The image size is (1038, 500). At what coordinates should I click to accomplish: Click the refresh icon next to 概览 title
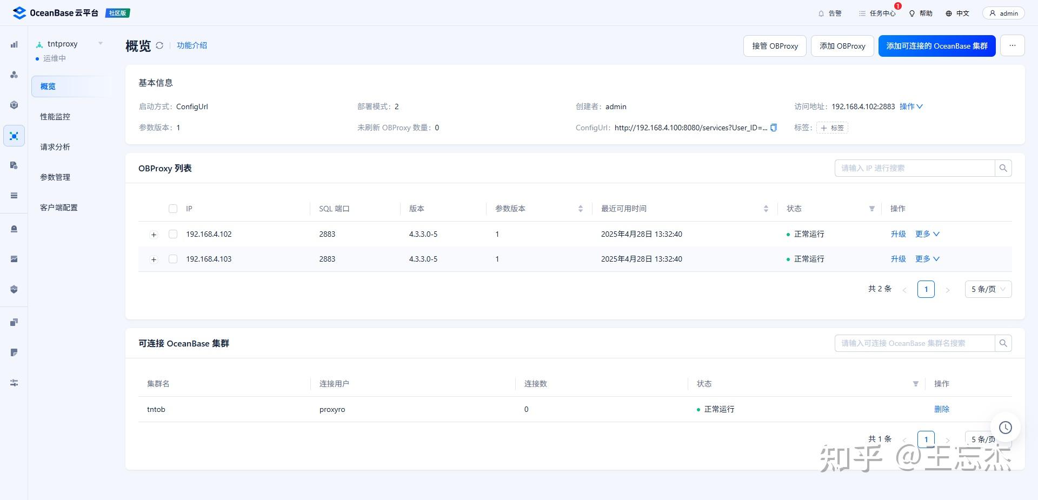tap(159, 45)
